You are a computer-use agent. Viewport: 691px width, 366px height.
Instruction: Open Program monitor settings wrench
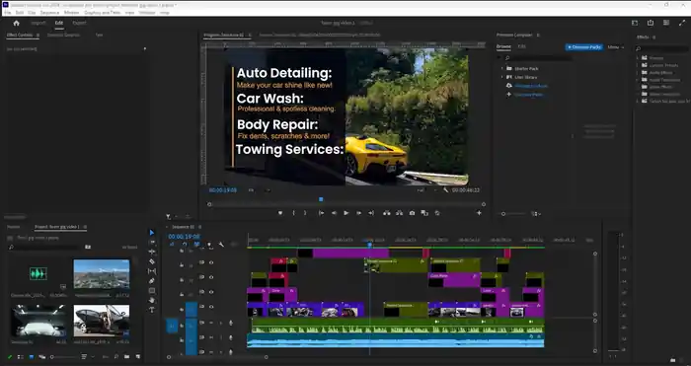(446, 190)
